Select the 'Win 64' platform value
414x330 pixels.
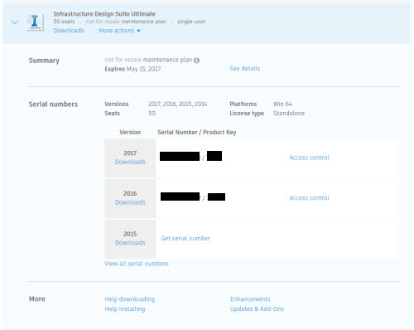(x=282, y=104)
